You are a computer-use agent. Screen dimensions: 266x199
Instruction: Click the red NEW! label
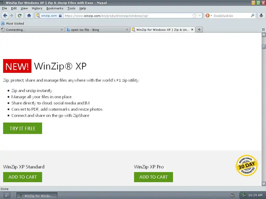(x=17, y=66)
